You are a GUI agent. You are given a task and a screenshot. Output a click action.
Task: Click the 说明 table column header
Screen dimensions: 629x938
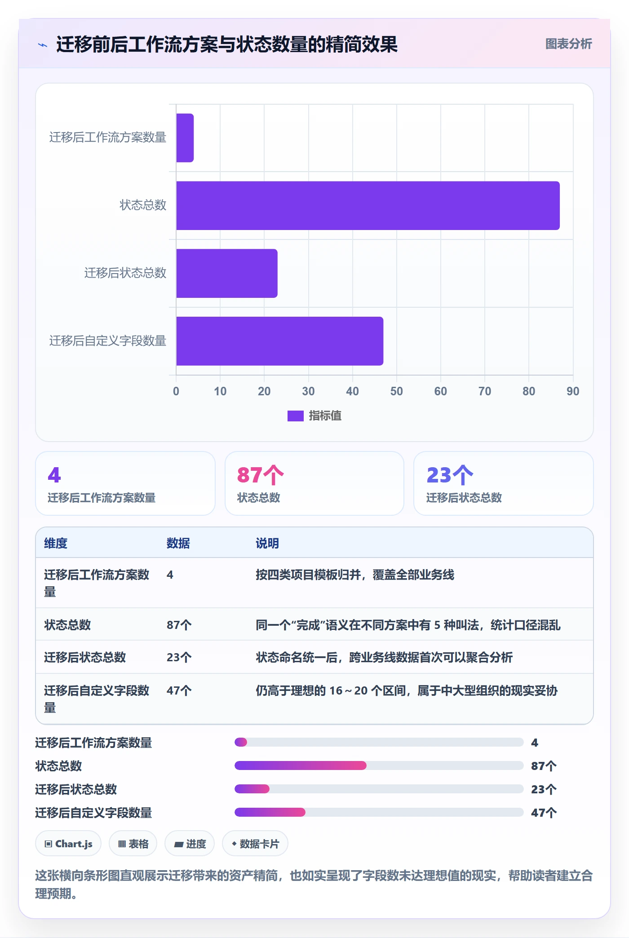(x=267, y=543)
